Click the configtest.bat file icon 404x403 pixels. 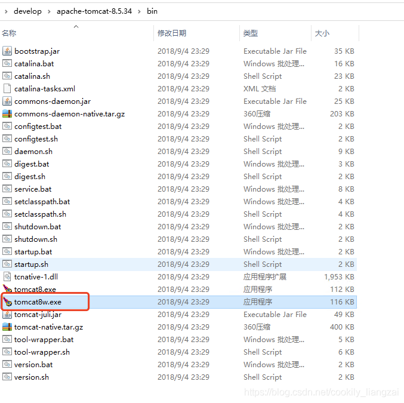click(x=7, y=127)
